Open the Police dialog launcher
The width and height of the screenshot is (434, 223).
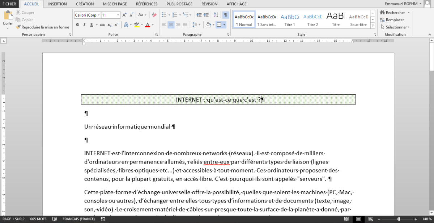point(156,35)
